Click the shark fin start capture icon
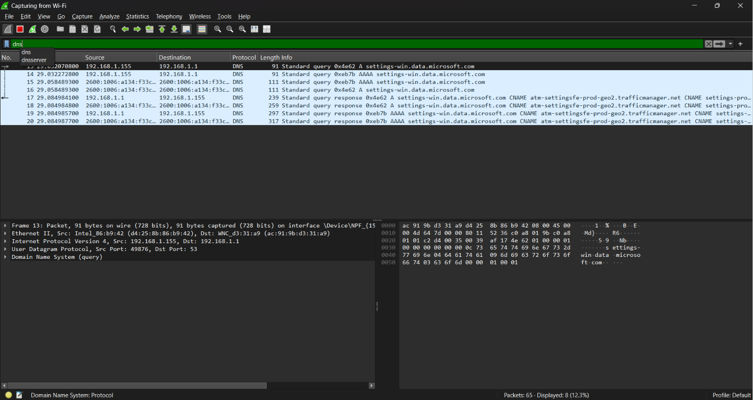Image resolution: width=753 pixels, height=400 pixels. coord(8,29)
